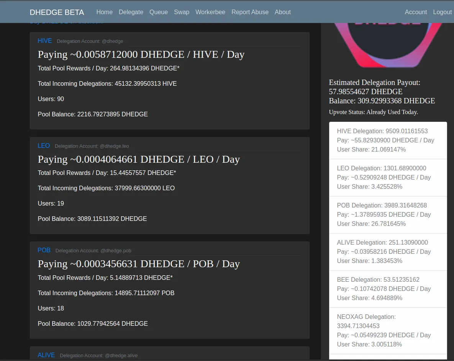The image size is (454, 361).
Task: Click 'User Share: 3.005118%'
Action: (369, 345)
